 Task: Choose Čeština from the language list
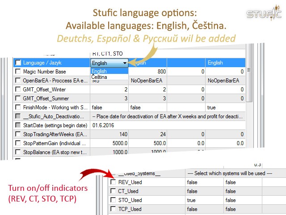pos(109,77)
